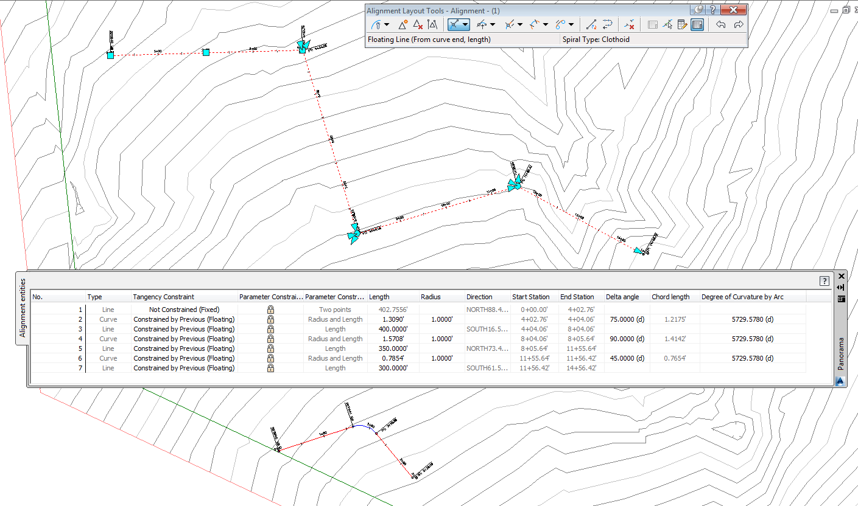The width and height of the screenshot is (858, 506).
Task: Expand the line-with-spiral tools dropdown arrow
Action: 521,25
